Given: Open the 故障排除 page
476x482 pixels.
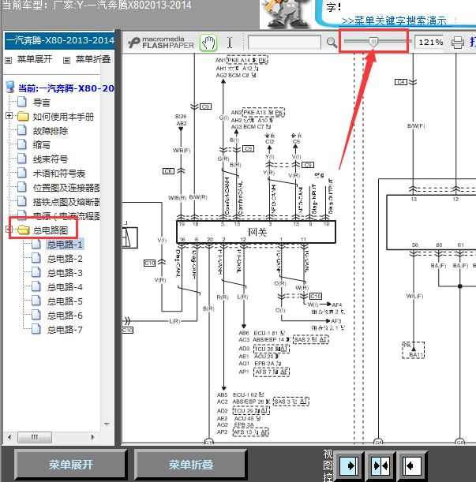Looking at the screenshot, I should point(51,131).
